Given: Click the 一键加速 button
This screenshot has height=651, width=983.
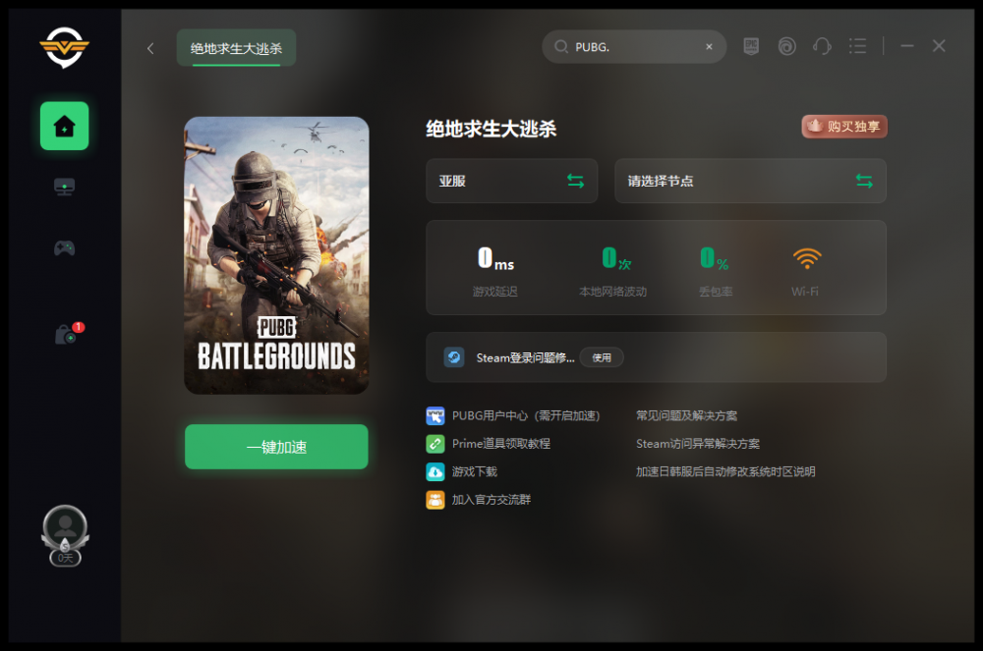Looking at the screenshot, I should tap(276, 447).
